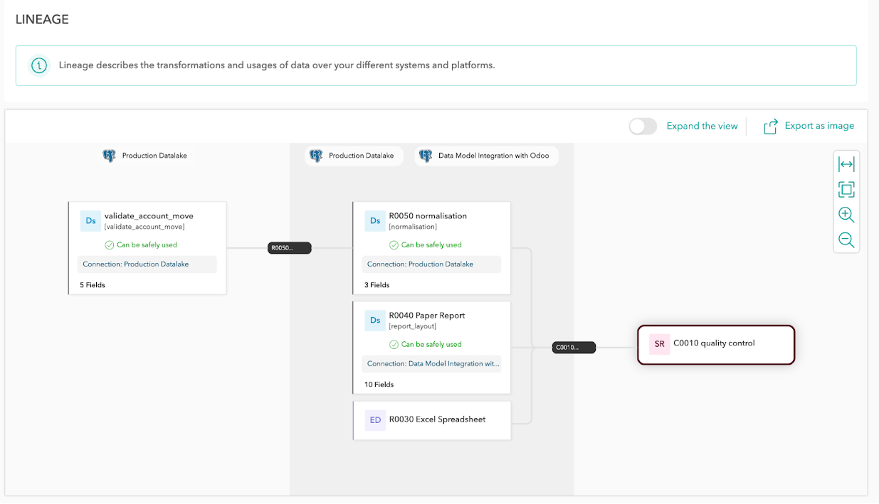Click the Data Model Integration with Odoo header

point(486,156)
